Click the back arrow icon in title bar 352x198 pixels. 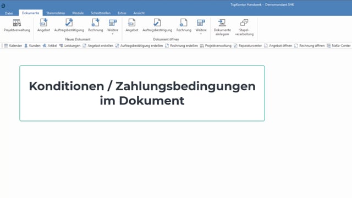coord(3,5)
